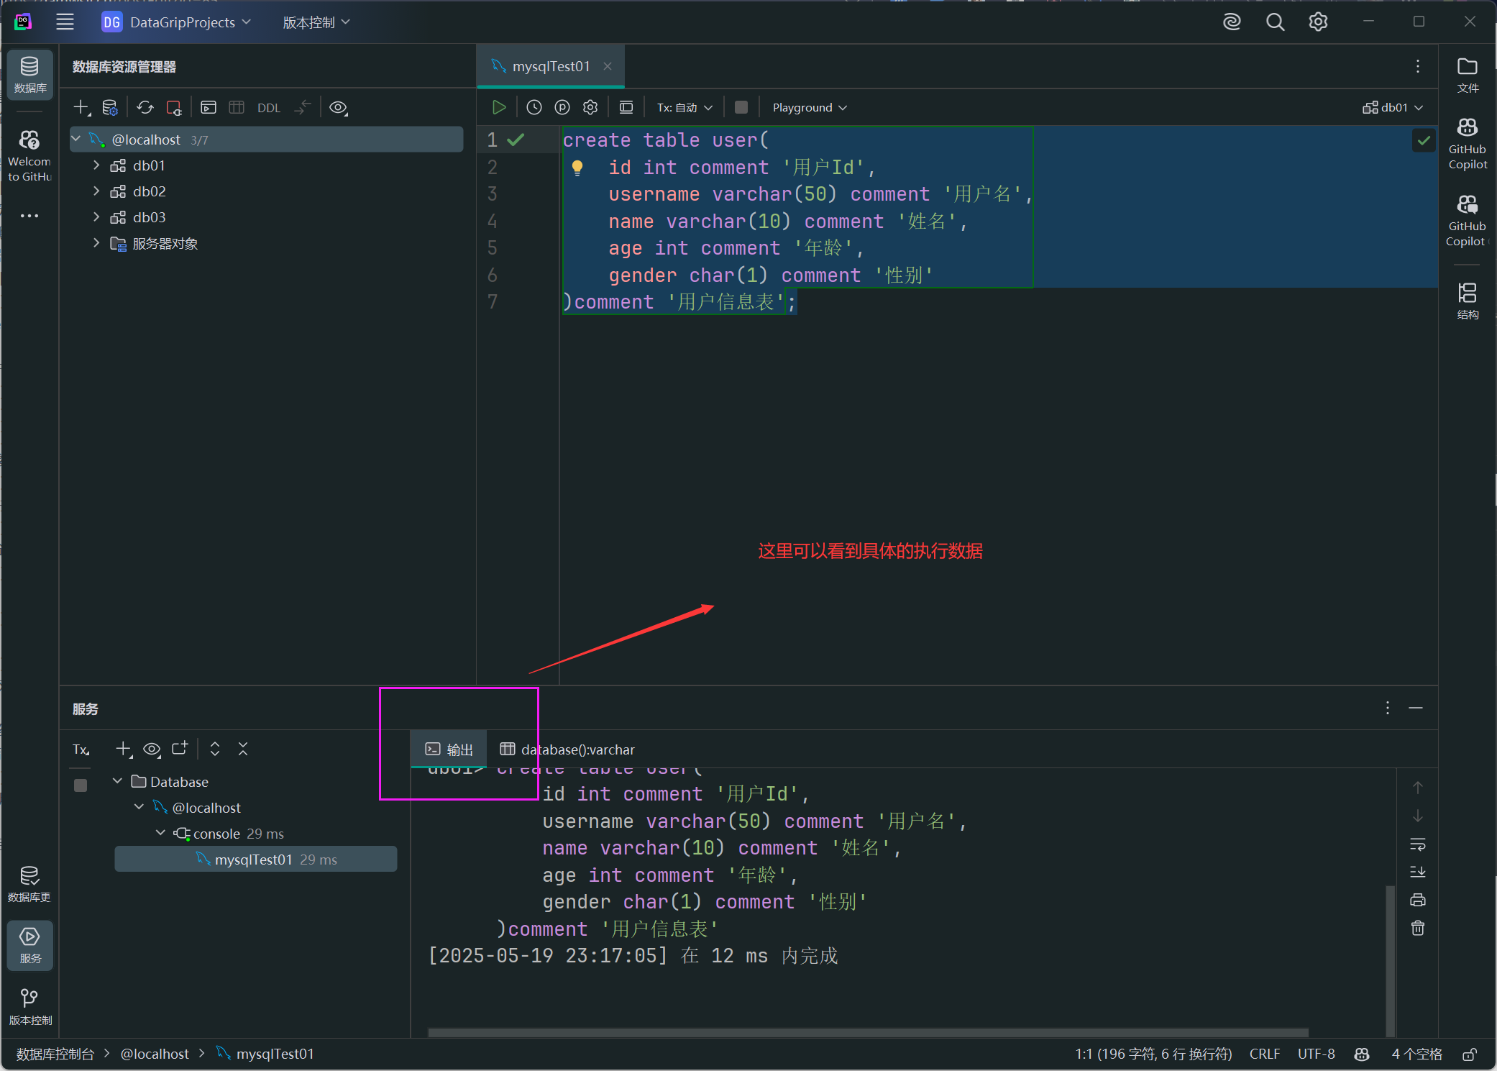
Task: Expand the db01 schema node
Action: [96, 165]
